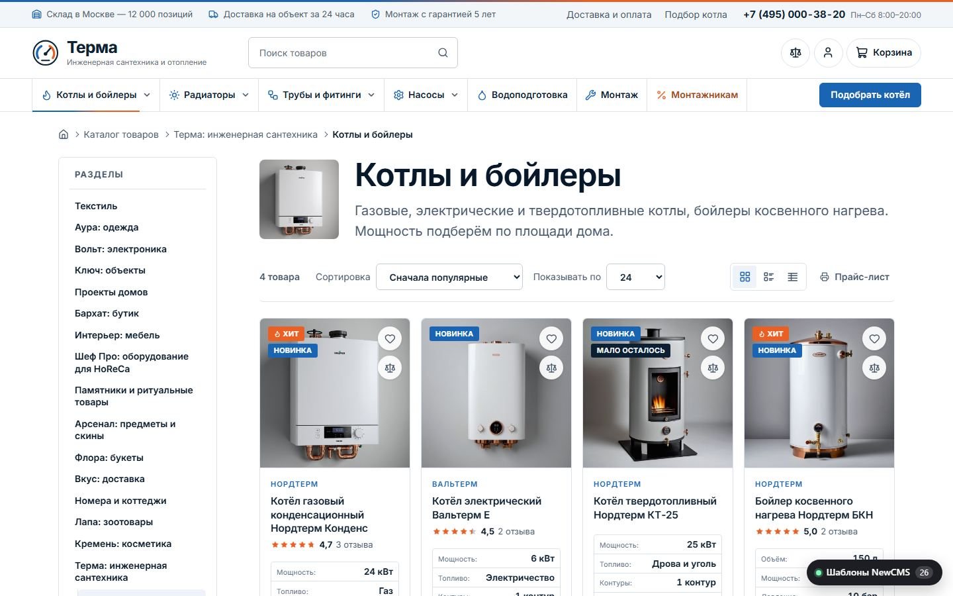Open the Корзина cart button
953x596 pixels.
tap(884, 53)
